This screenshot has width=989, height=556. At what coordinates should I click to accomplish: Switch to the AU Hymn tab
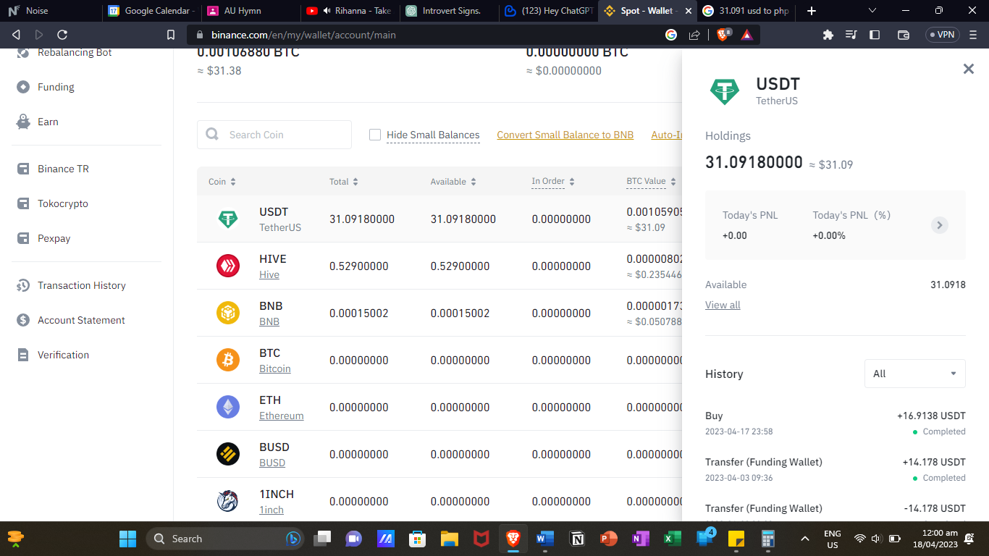coord(249,11)
